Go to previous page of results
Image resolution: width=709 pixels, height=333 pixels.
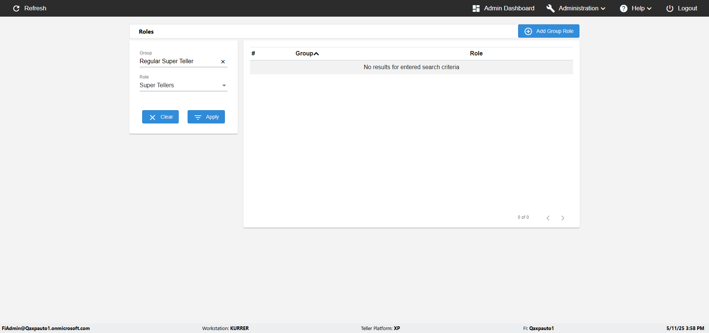pyautogui.click(x=548, y=218)
